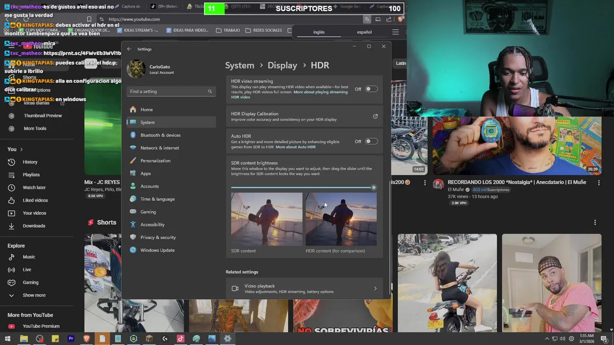Click the browser translate icon

pos(367,19)
